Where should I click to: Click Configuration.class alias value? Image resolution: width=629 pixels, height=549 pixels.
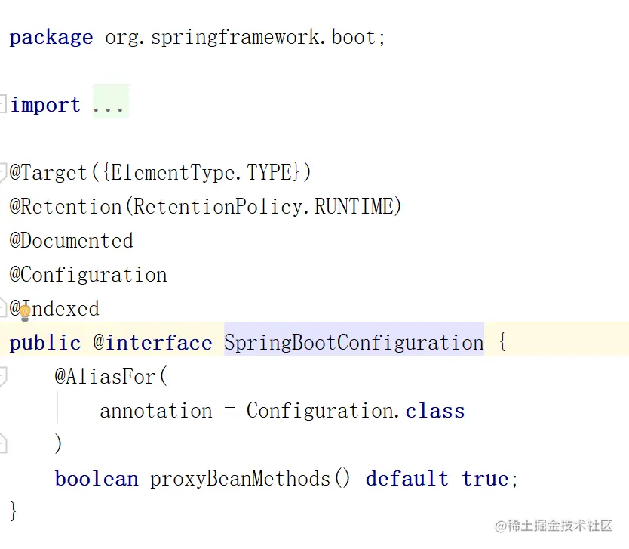(x=355, y=411)
